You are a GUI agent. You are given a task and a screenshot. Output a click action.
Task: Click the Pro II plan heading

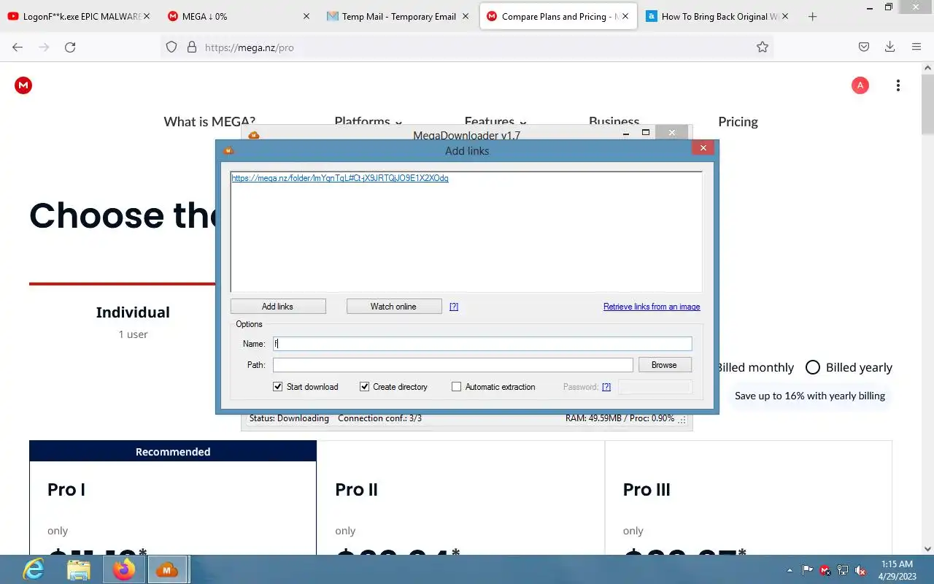(x=356, y=490)
